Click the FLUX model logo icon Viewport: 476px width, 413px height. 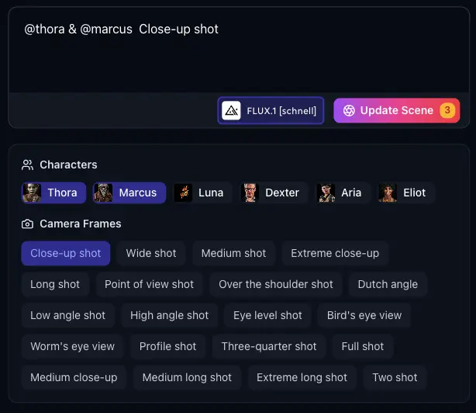pos(232,110)
